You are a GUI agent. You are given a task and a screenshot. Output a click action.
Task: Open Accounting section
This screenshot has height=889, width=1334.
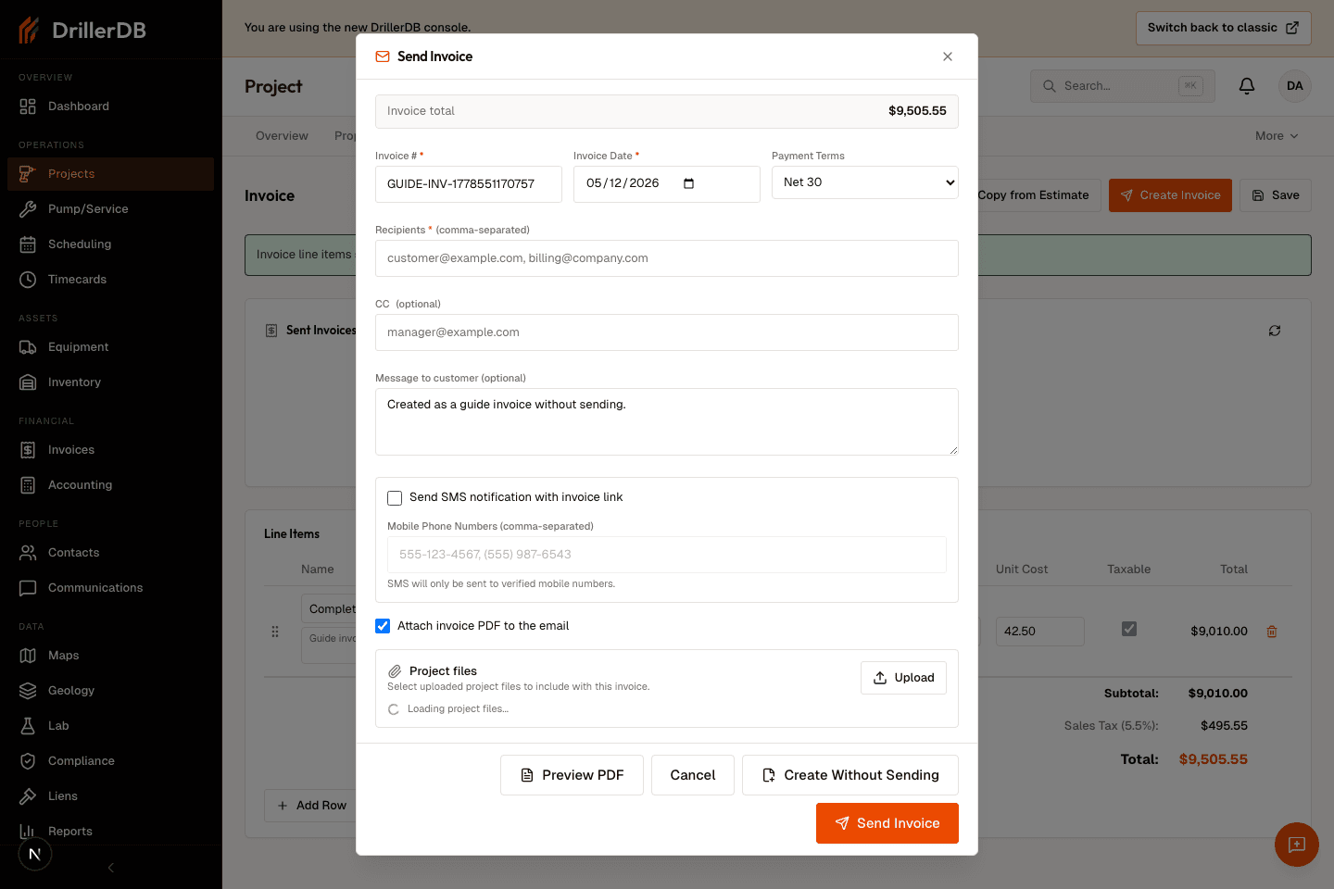[110, 485]
